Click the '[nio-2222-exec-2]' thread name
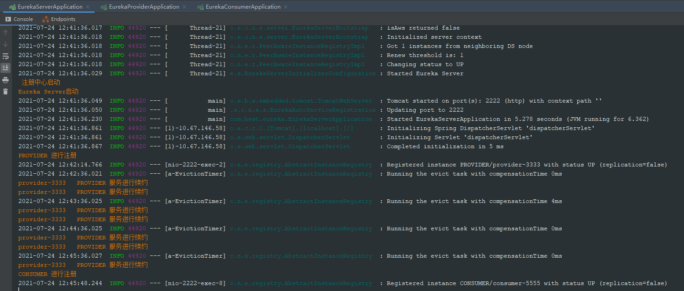This screenshot has height=291, width=684. point(195,165)
